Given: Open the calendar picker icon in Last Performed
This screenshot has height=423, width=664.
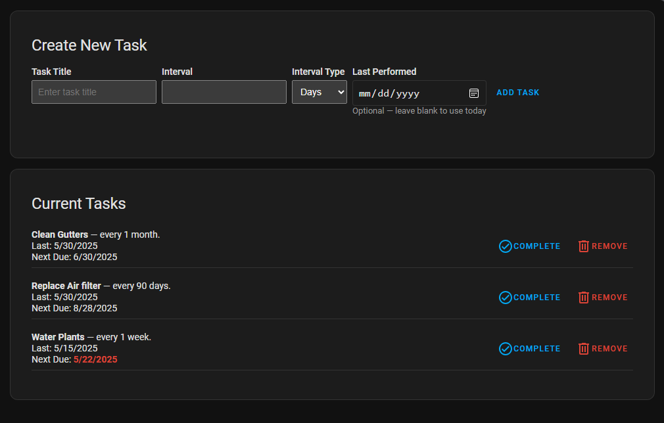Looking at the screenshot, I should (x=474, y=93).
